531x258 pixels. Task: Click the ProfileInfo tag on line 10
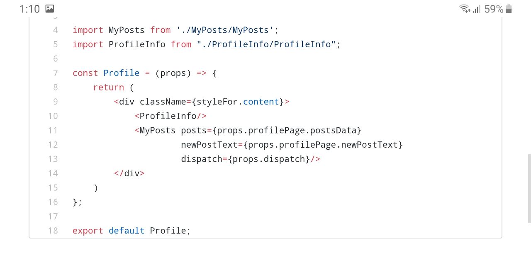pos(168,116)
